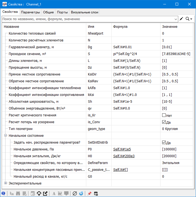Click the red pushpin icon
The width and height of the screenshot is (196, 197).
(x=89, y=193)
